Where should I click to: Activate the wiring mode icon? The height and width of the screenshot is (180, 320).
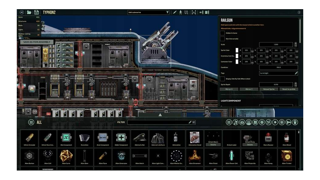(x=186, y=12)
